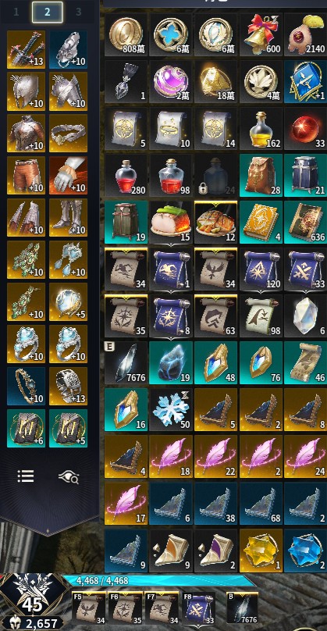Select the gold coin stack showing 808萬
Image resolution: width=327 pixels, height=631 pixels.
pos(126,34)
